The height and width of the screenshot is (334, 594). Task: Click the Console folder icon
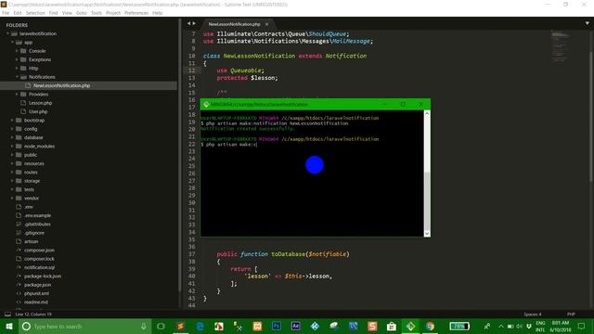[x=23, y=51]
